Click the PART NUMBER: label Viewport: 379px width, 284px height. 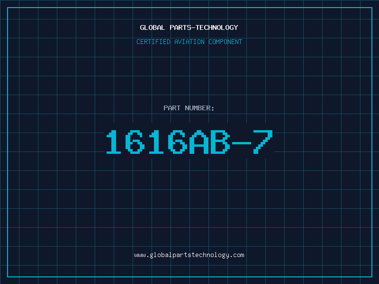(189, 108)
